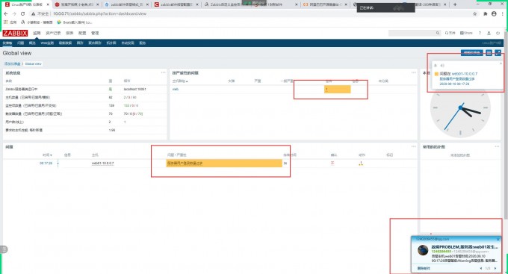Select the Web监测 submenu tab

tap(47, 43)
